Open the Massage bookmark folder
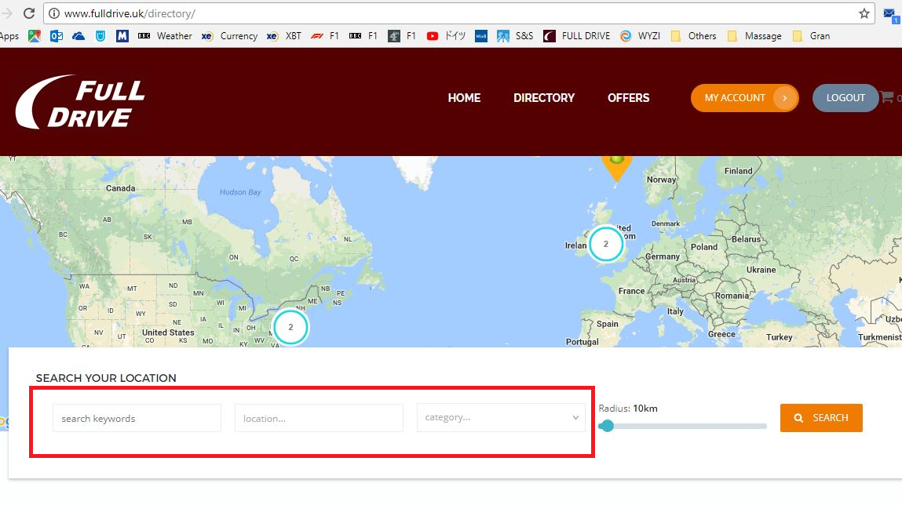Image resolution: width=902 pixels, height=505 pixels. [x=754, y=35]
